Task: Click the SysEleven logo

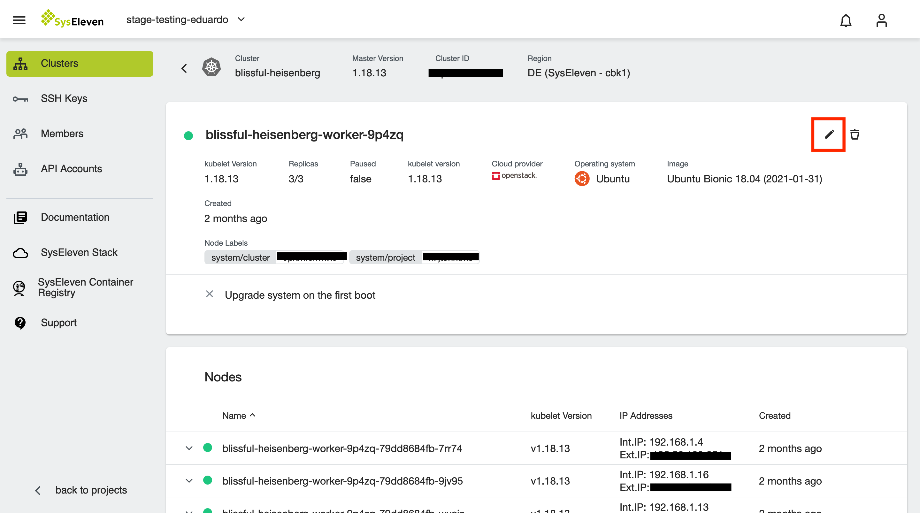Action: [x=72, y=19]
